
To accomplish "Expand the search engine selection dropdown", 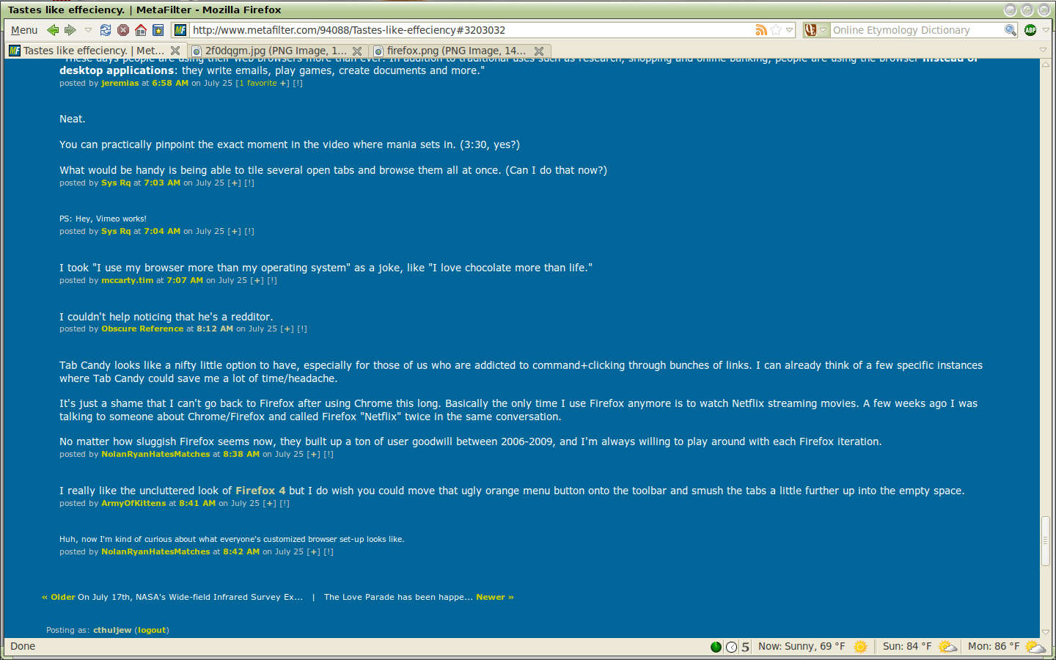I will click(x=824, y=30).
